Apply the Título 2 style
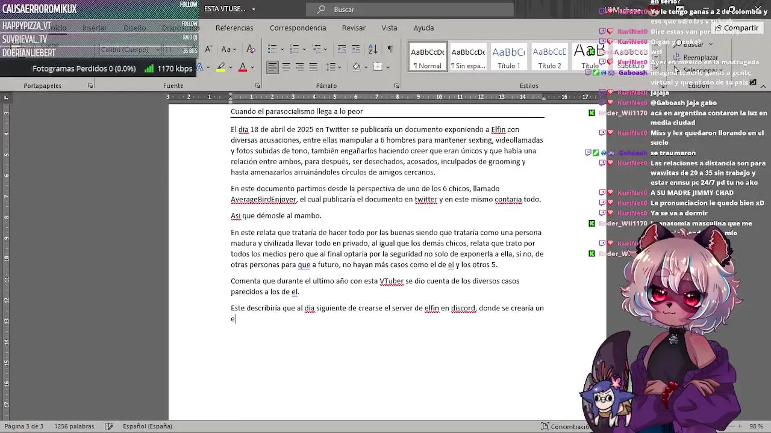 549,57
